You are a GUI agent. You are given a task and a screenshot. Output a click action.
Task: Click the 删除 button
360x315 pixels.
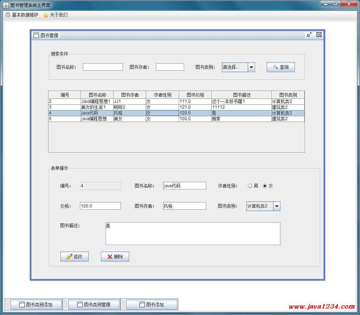(115, 257)
